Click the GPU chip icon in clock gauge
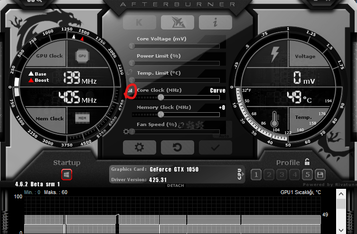 82,56
